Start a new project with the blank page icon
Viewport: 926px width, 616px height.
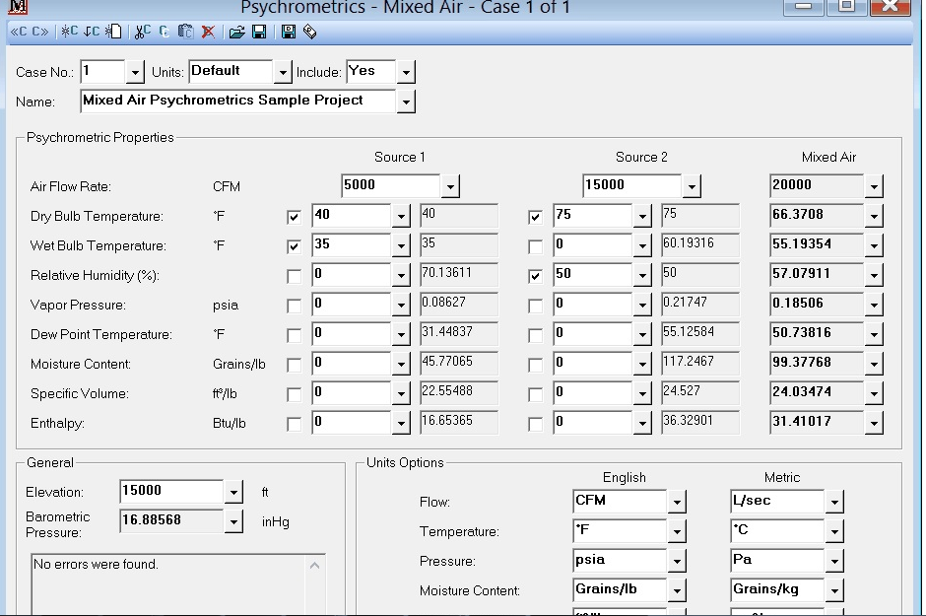pos(114,32)
